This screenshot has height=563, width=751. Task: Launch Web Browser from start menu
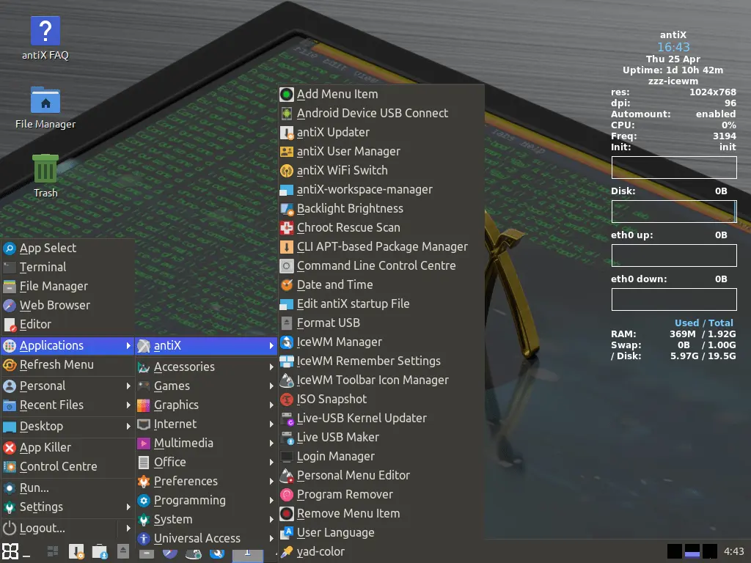[67, 306]
